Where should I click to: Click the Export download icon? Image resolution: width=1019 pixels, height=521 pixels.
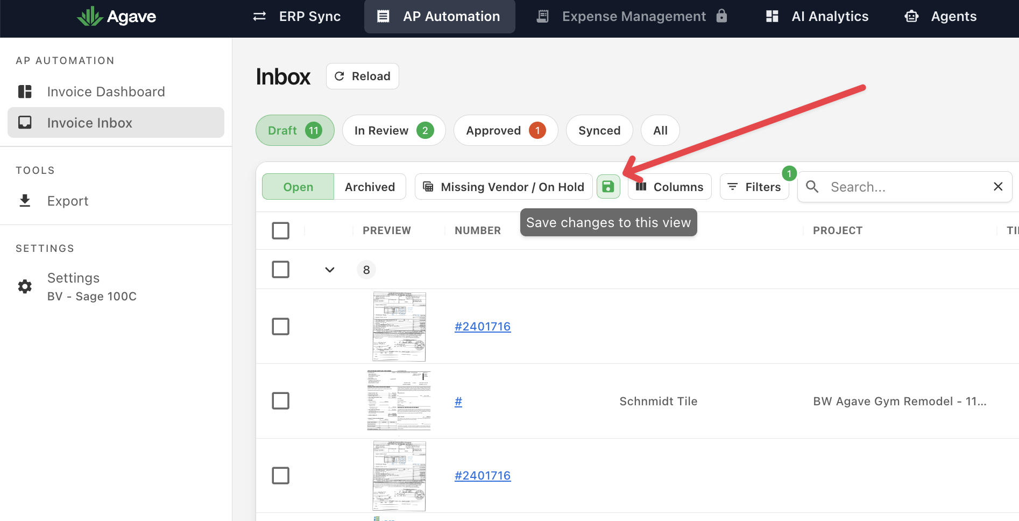point(25,201)
